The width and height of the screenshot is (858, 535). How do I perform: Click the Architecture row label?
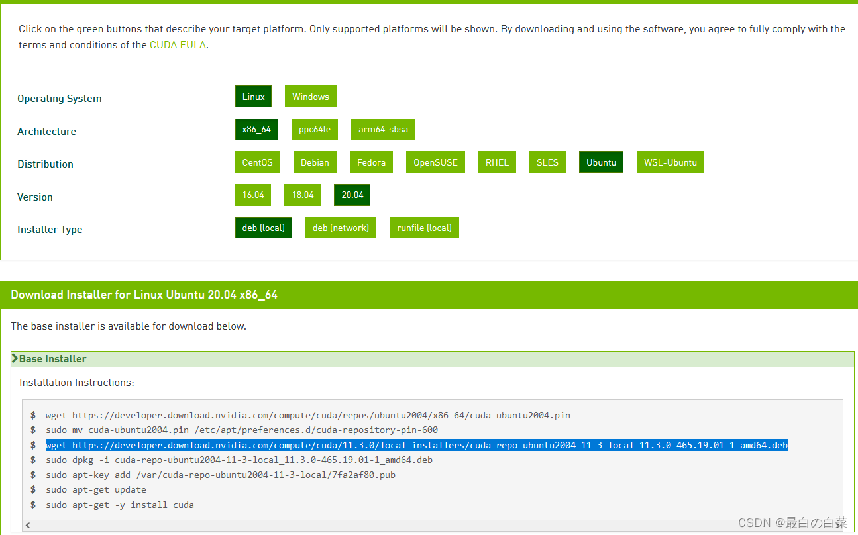tap(46, 132)
